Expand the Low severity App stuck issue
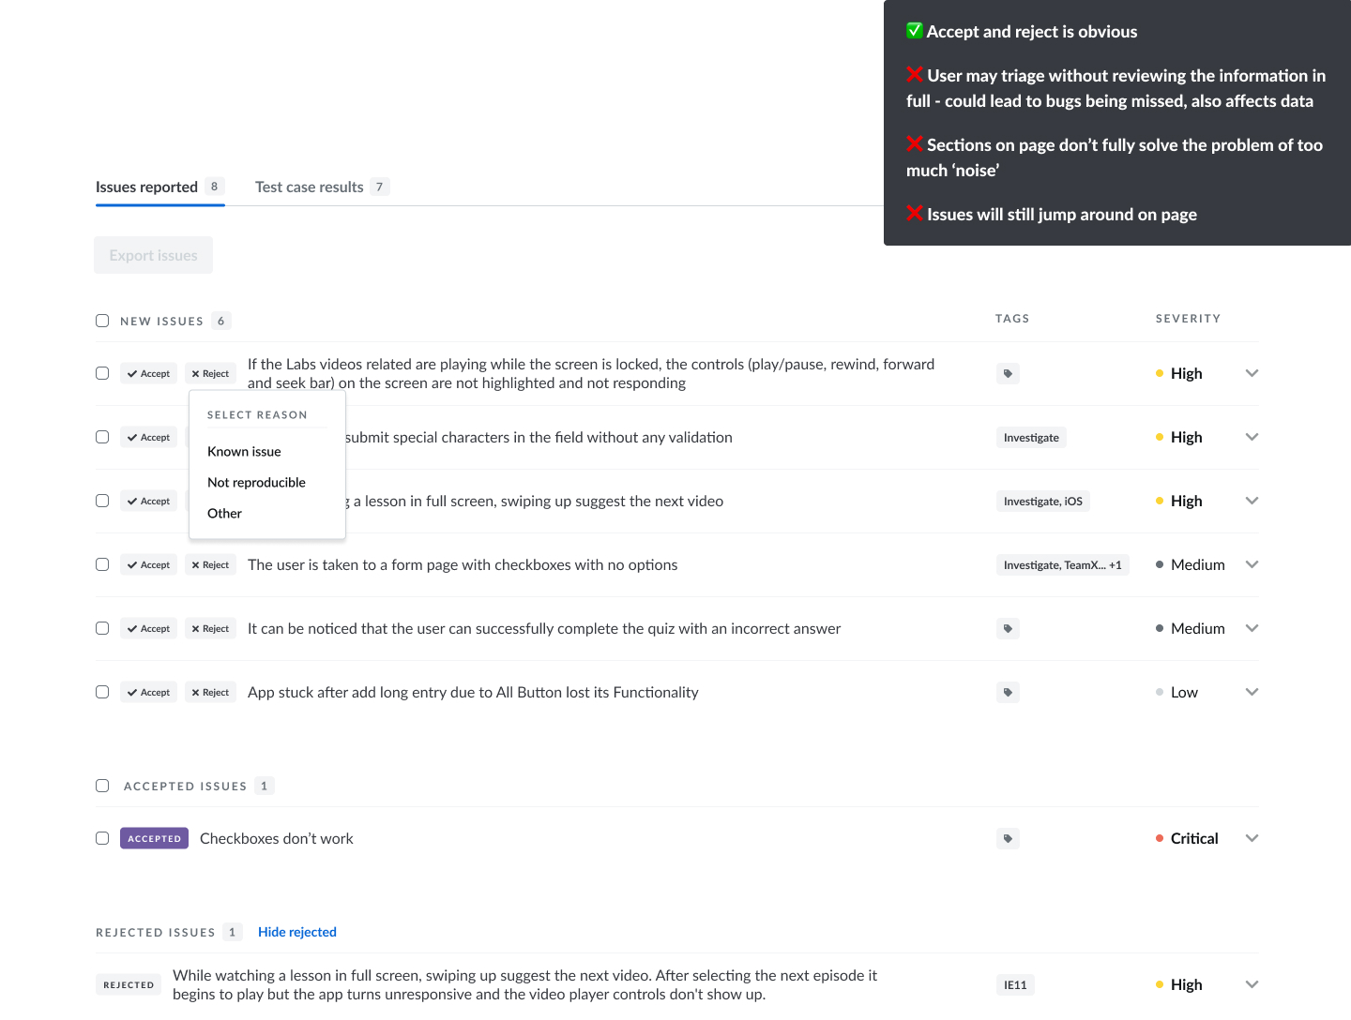The width and height of the screenshot is (1351, 1020). coord(1252,692)
